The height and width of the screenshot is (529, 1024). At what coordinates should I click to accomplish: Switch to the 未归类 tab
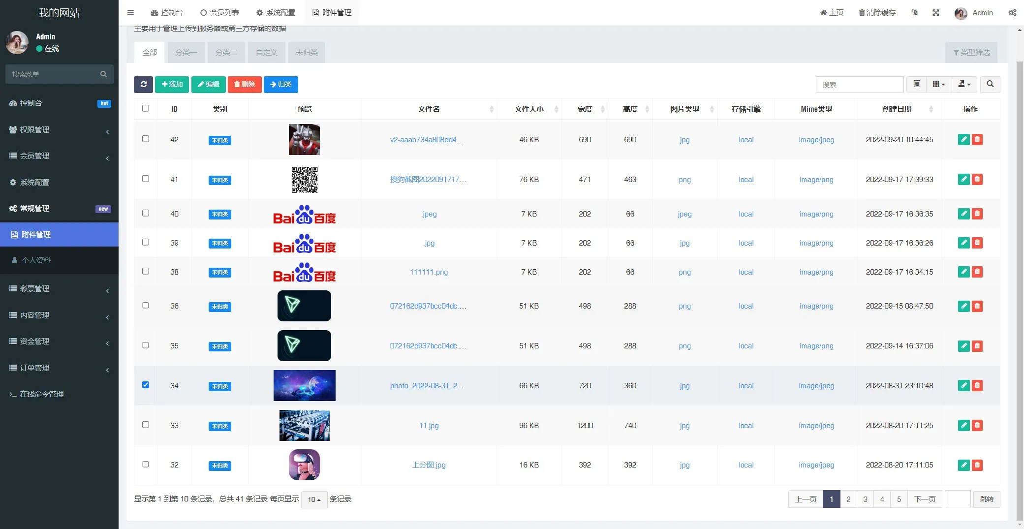coord(307,53)
